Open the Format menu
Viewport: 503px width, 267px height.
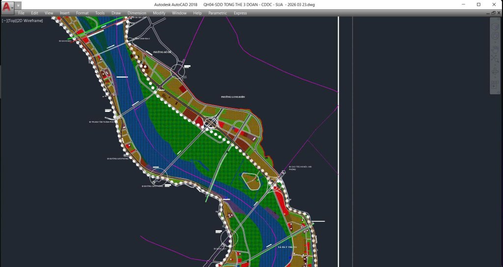pyautogui.click(x=82, y=13)
